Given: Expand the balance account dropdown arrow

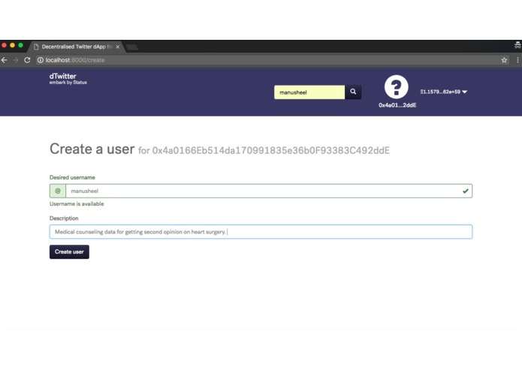Looking at the screenshot, I should tap(464, 92).
